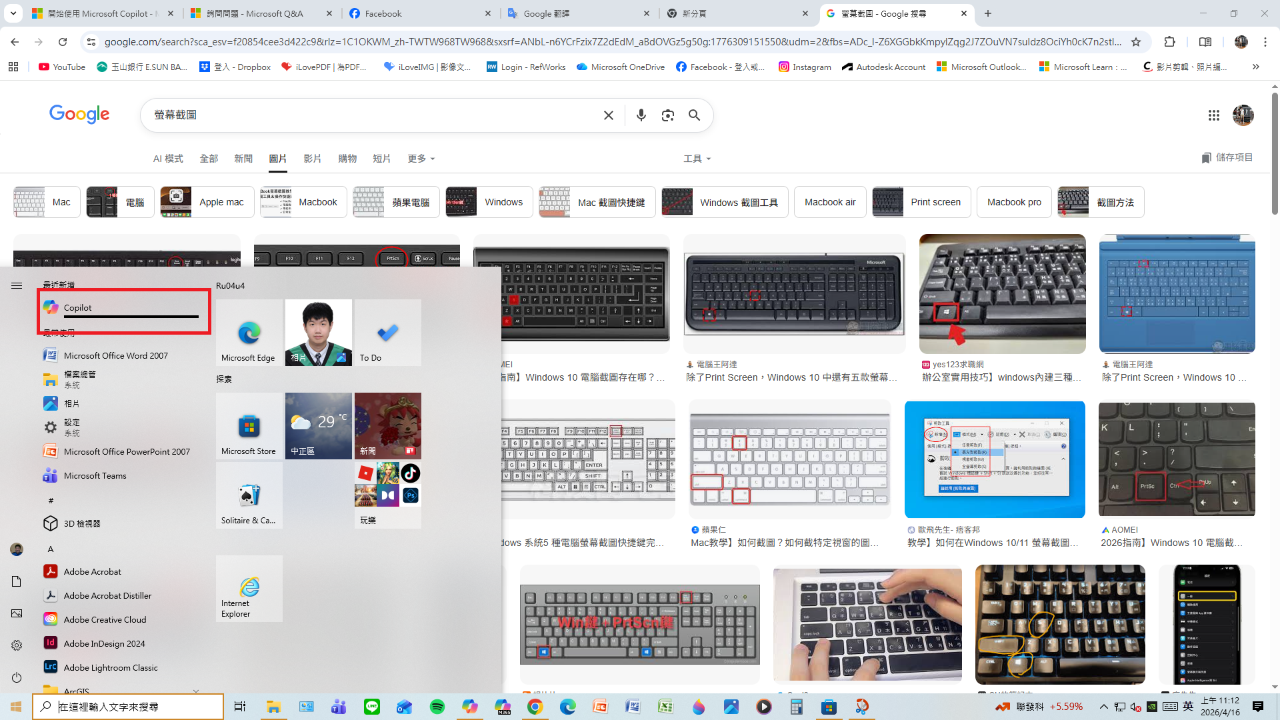Toggle the 英 input method indicator
This screenshot has width=1280, height=720.
[x=1189, y=707]
